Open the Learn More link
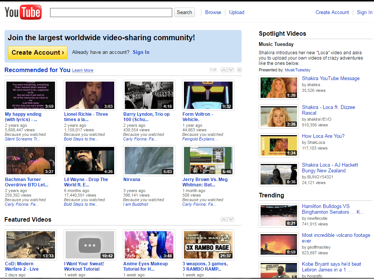The width and height of the screenshot is (374, 279). [x=83, y=70]
